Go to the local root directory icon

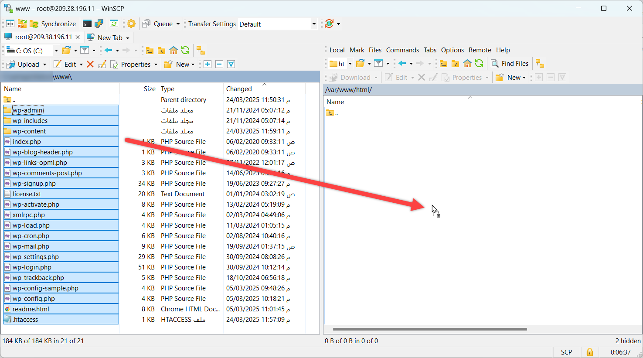point(161,51)
